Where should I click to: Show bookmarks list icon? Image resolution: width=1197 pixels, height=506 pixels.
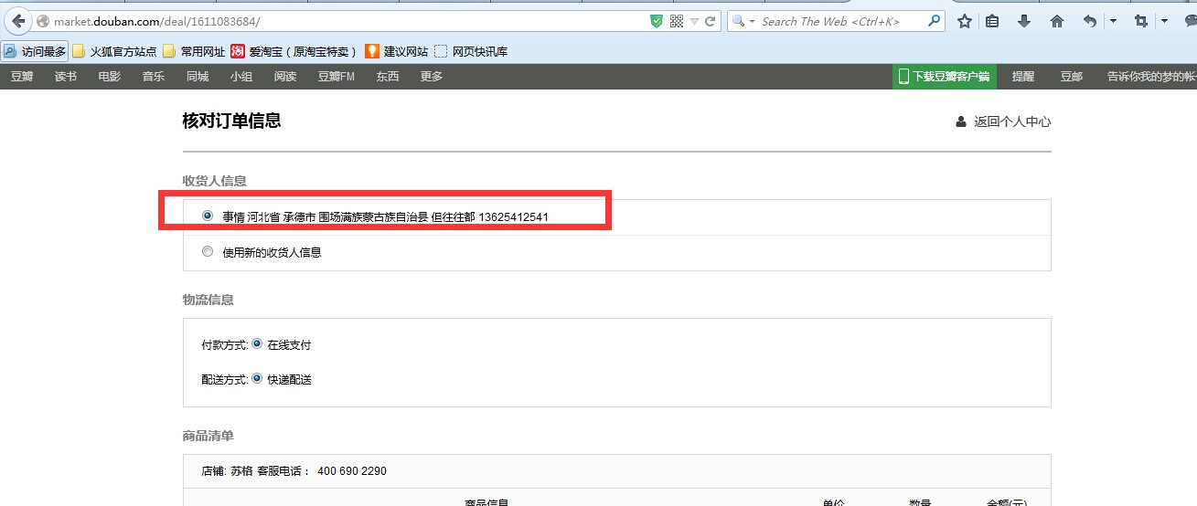(x=992, y=21)
